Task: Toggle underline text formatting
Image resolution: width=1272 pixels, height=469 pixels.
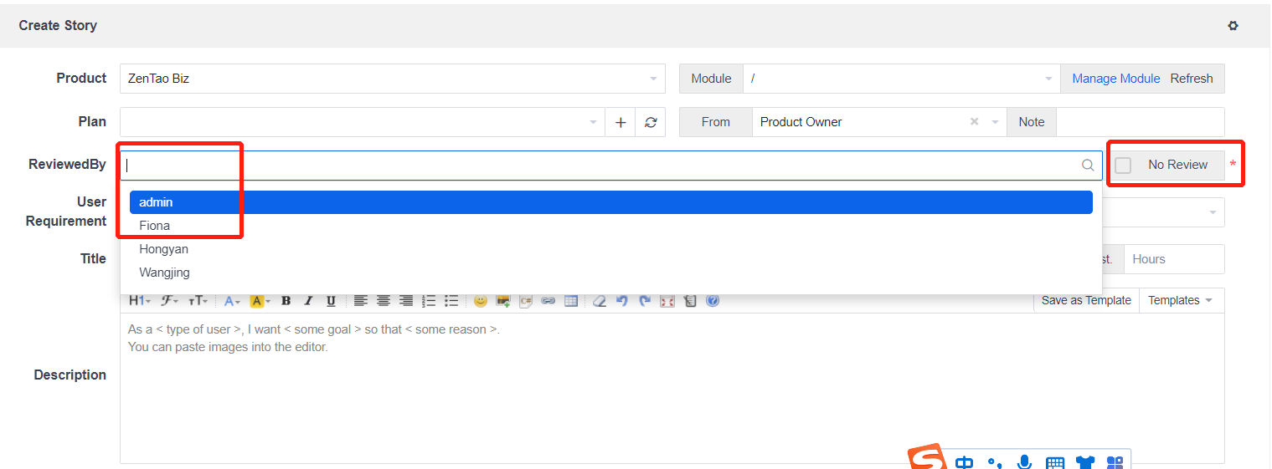Action: click(x=331, y=301)
